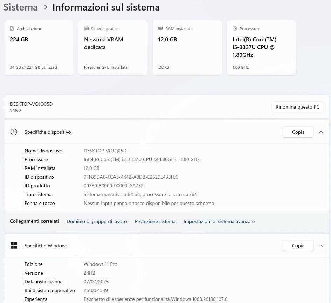Select the Esperienza pack value text
331x303 pixels.
(156, 299)
